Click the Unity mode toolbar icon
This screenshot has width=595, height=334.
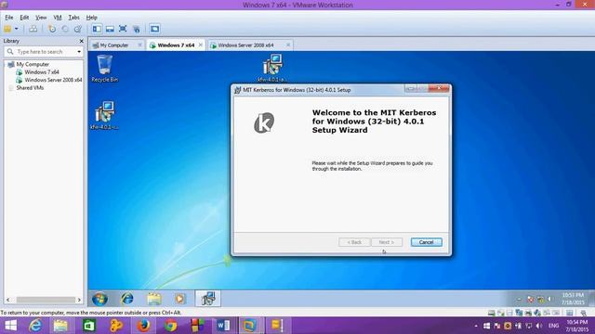[x=137, y=29]
